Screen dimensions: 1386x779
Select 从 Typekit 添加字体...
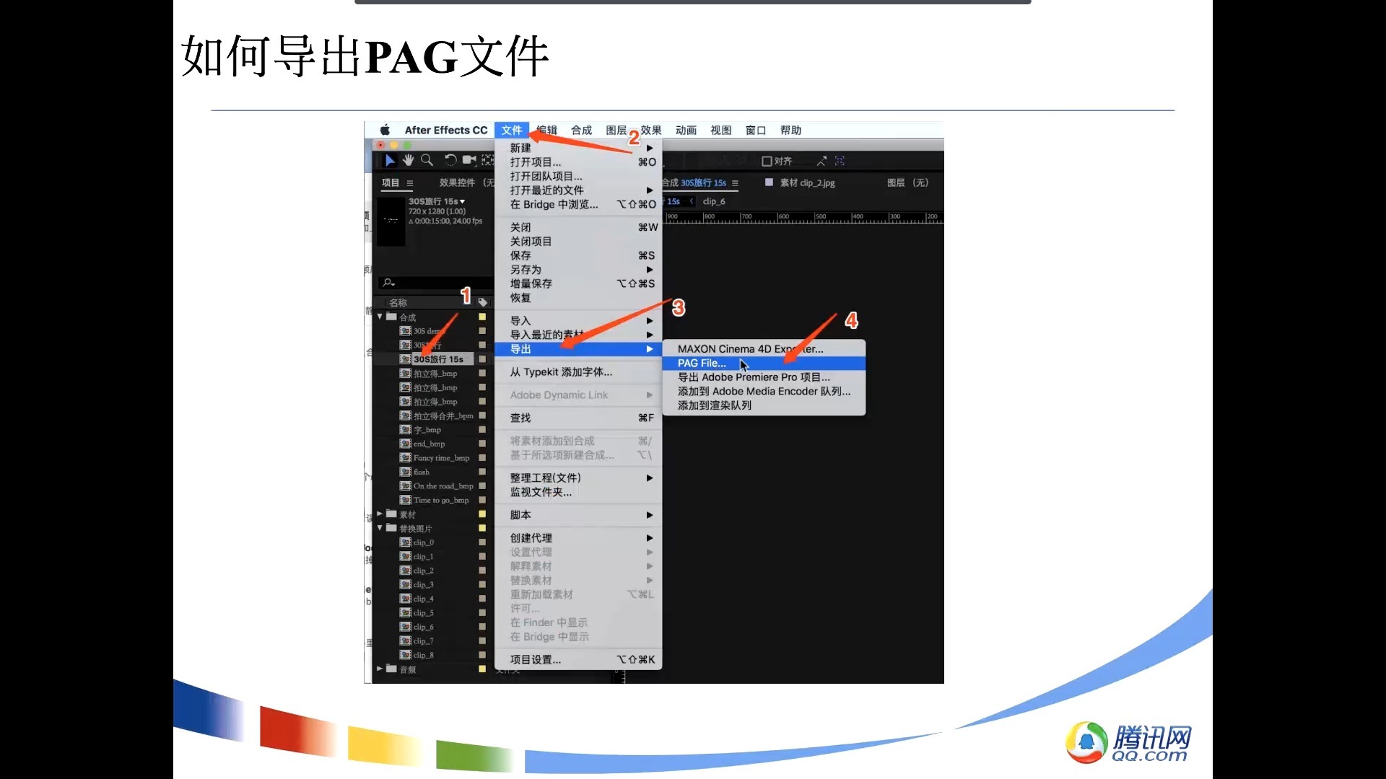click(578, 372)
